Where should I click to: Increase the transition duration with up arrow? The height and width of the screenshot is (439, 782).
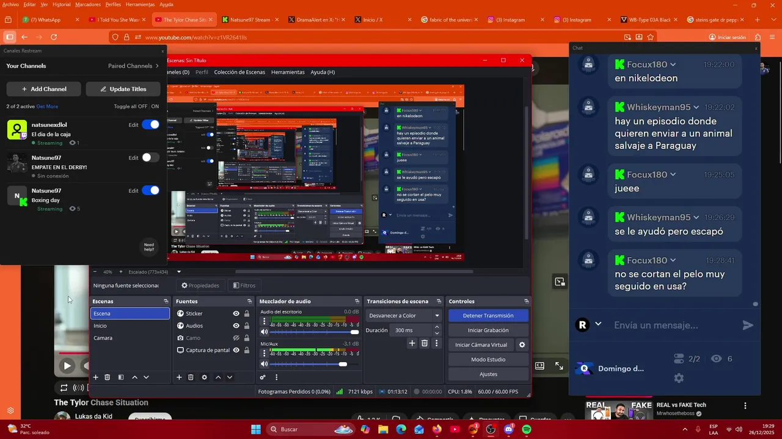click(x=437, y=327)
